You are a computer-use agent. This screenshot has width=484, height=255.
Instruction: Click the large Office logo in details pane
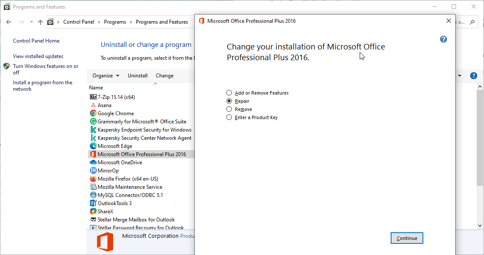point(105,242)
